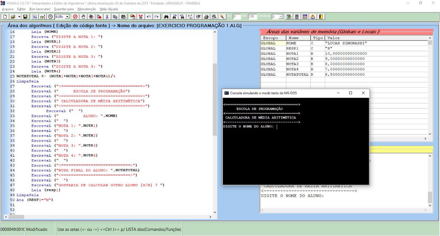Print the algorithm with printer icon
Viewport: 440px width, 236px height.
[206, 16]
